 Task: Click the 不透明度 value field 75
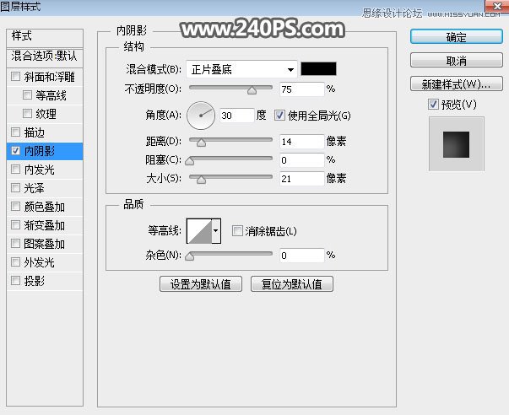(302, 89)
